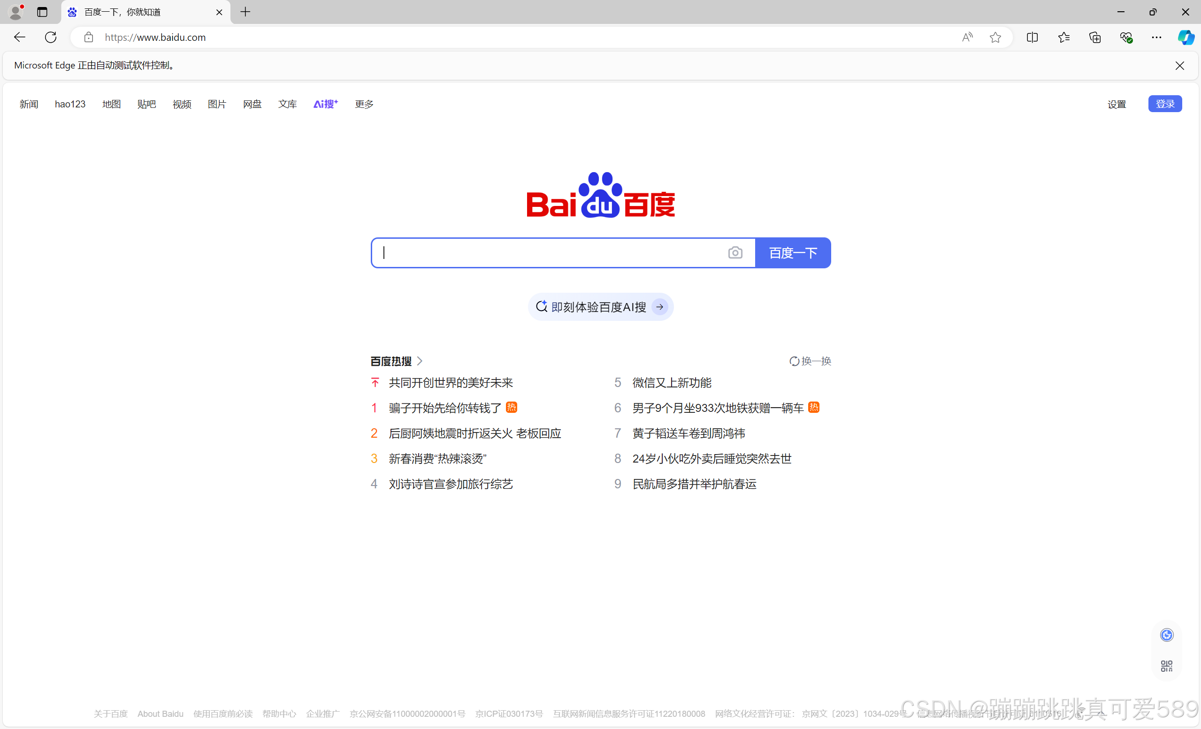Click About Baidu footer link

pyautogui.click(x=161, y=714)
